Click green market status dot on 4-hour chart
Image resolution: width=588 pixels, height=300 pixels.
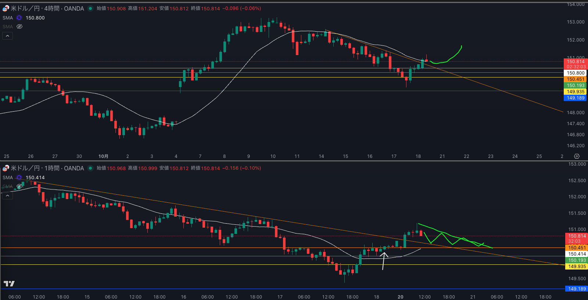[90, 8]
